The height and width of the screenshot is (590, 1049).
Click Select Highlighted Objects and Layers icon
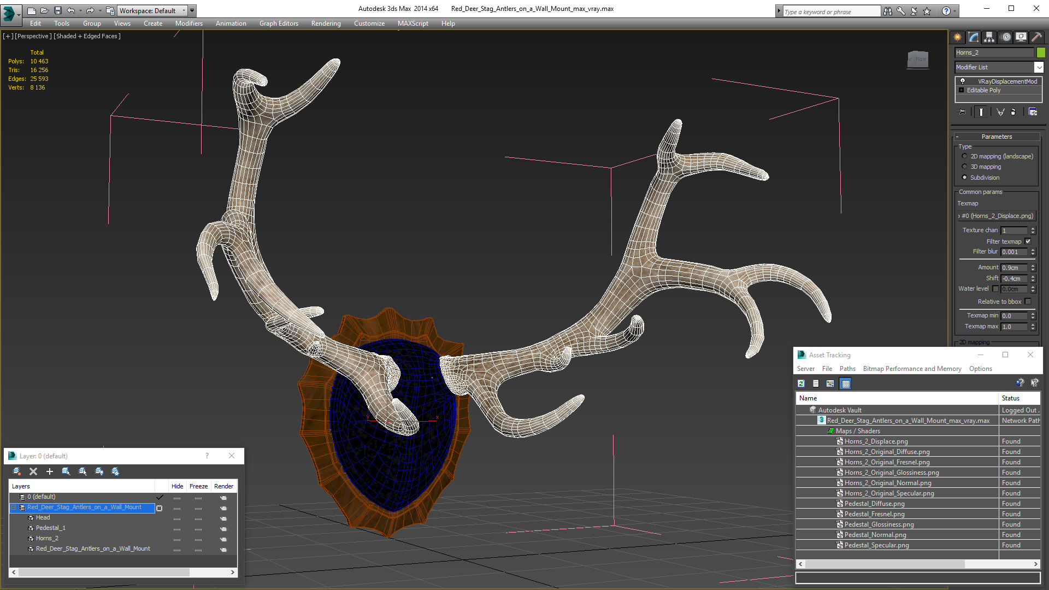(x=66, y=471)
